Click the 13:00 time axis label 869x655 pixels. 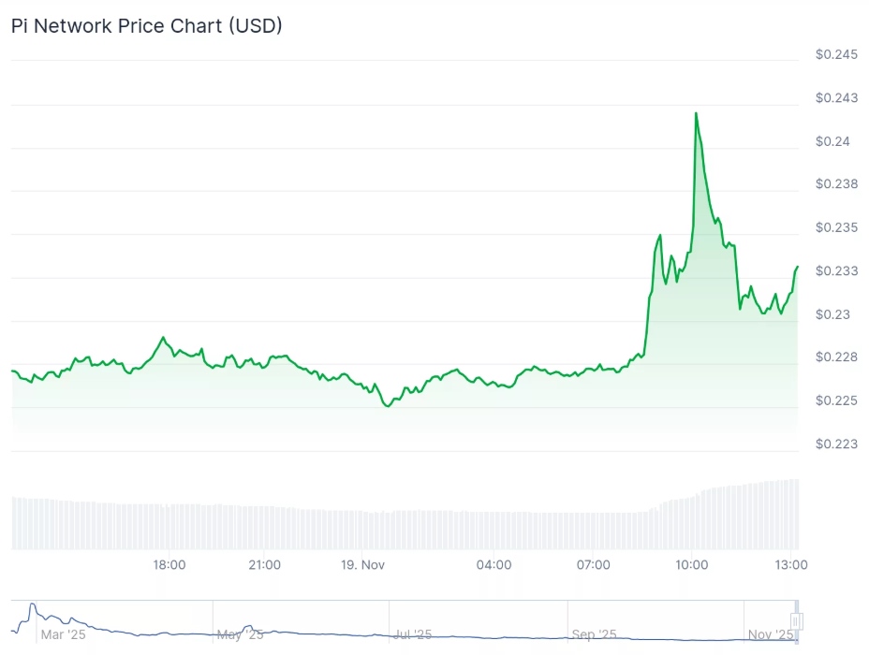click(x=792, y=565)
